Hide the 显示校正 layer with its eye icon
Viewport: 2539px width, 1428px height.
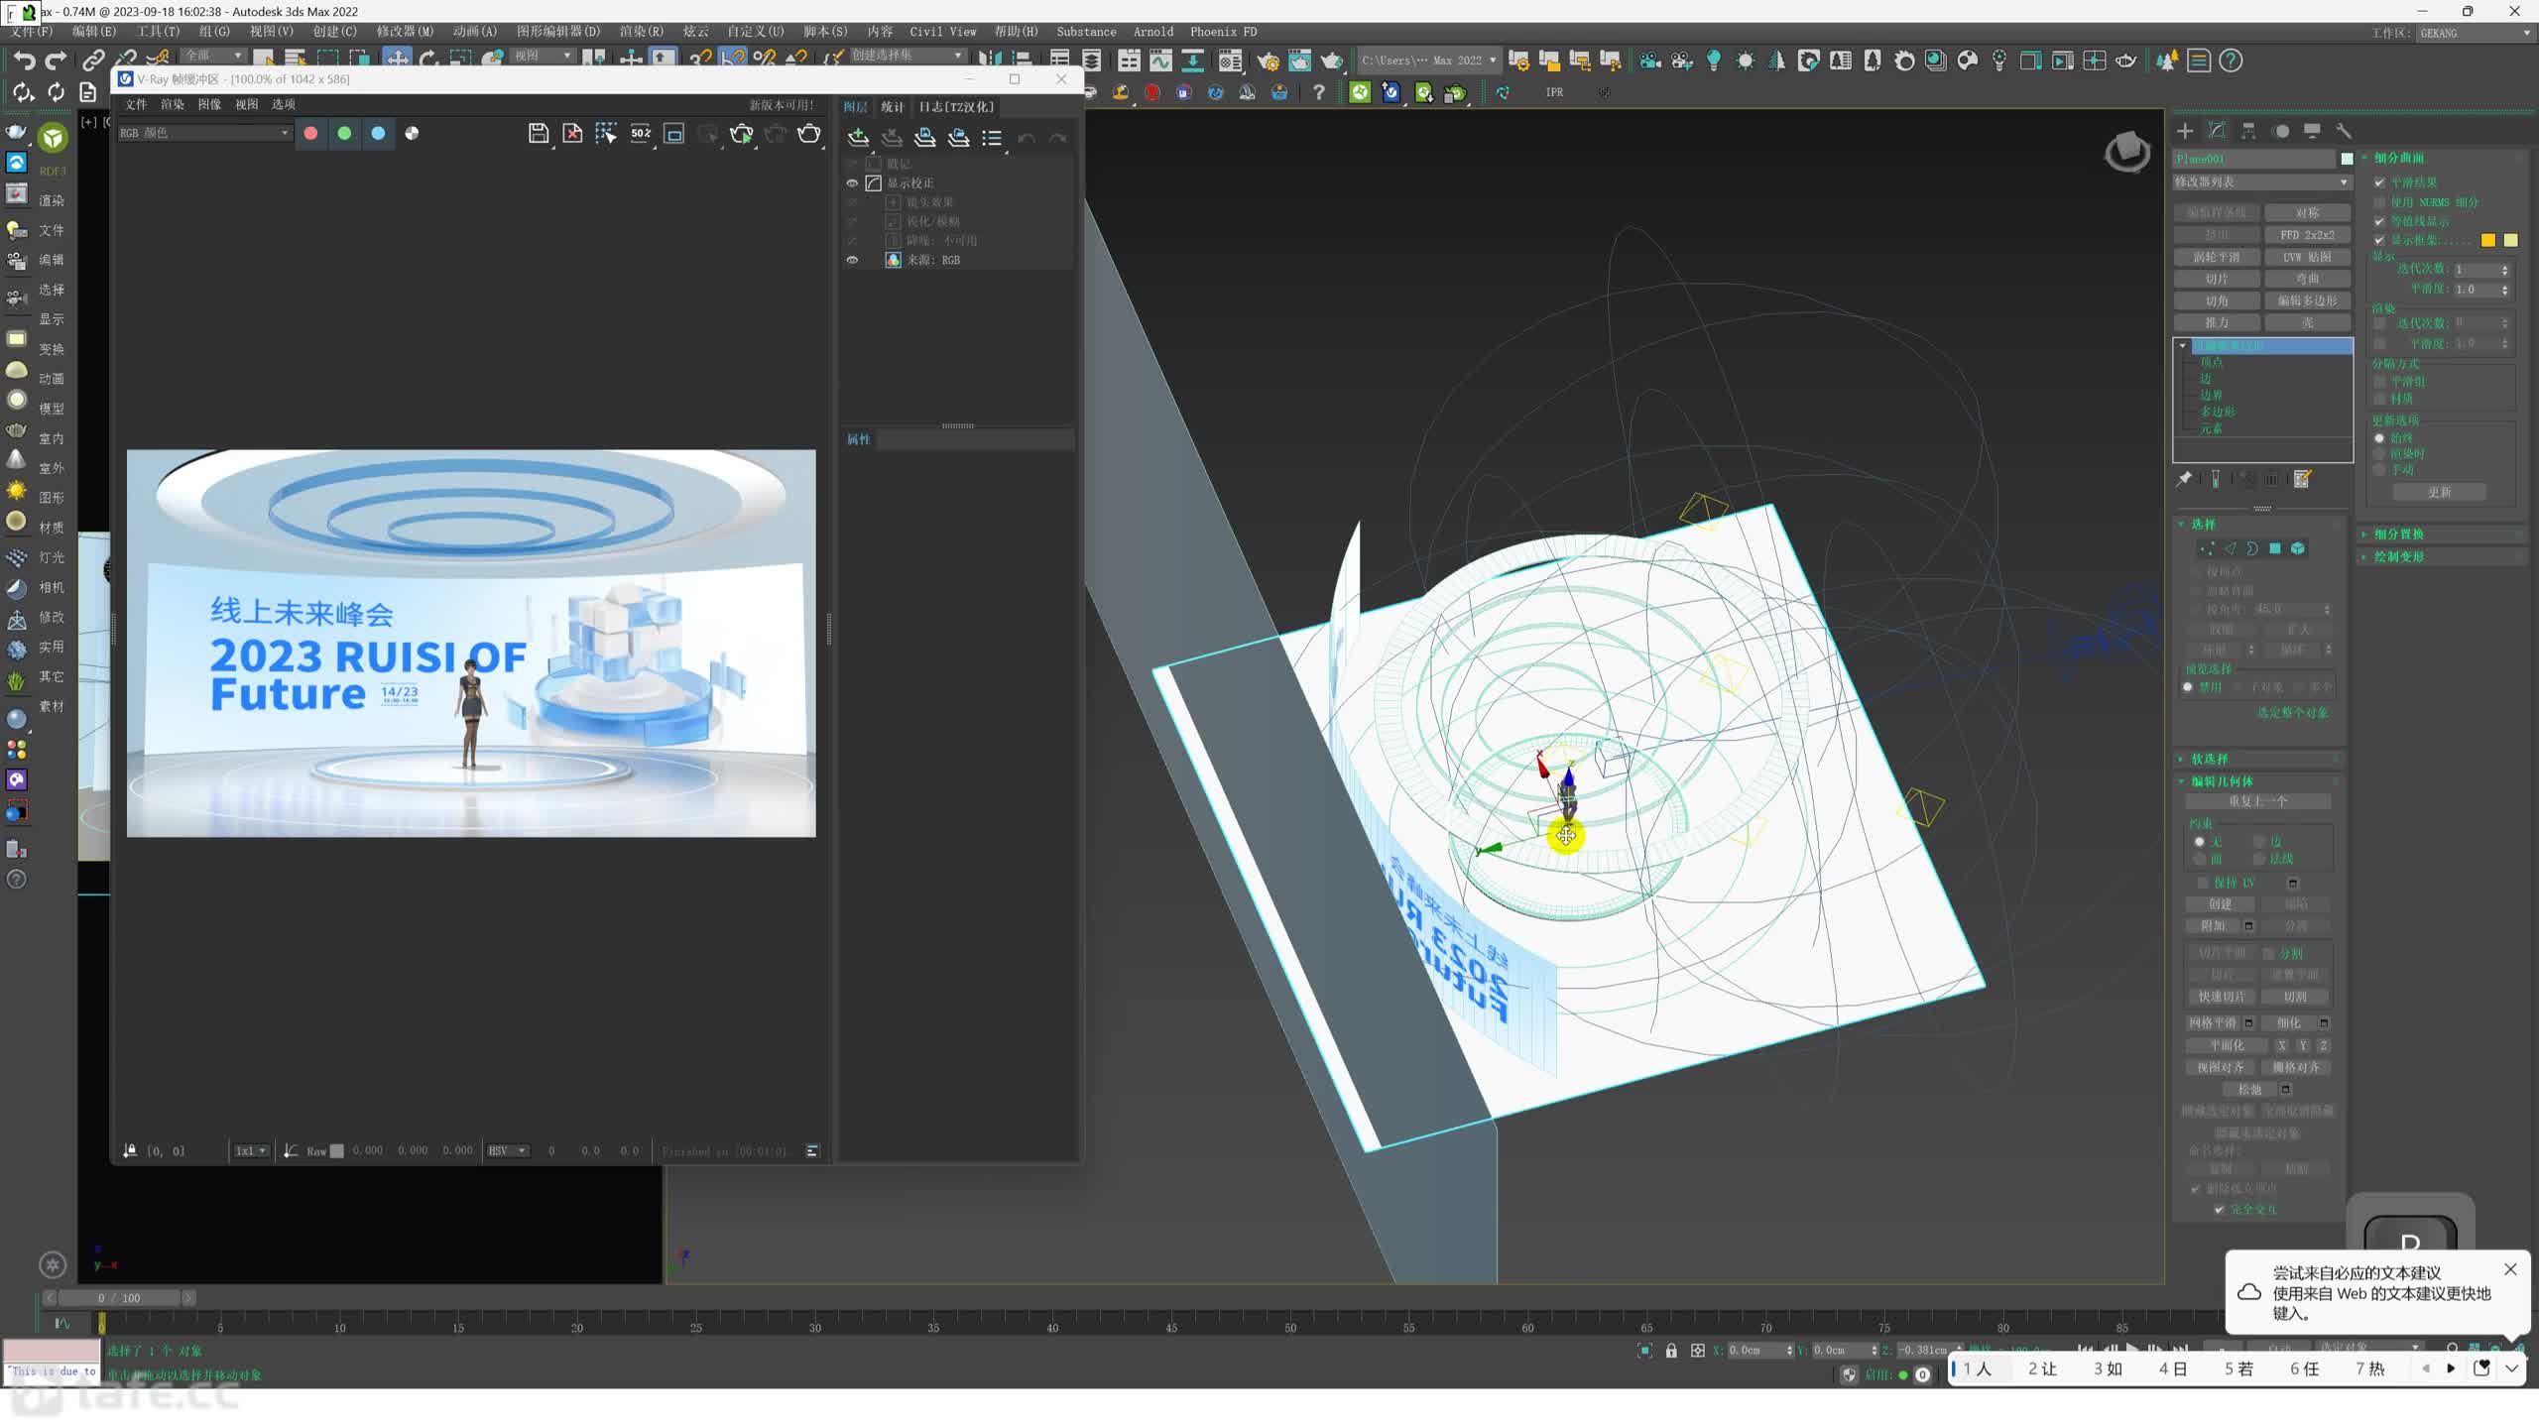[x=852, y=183]
